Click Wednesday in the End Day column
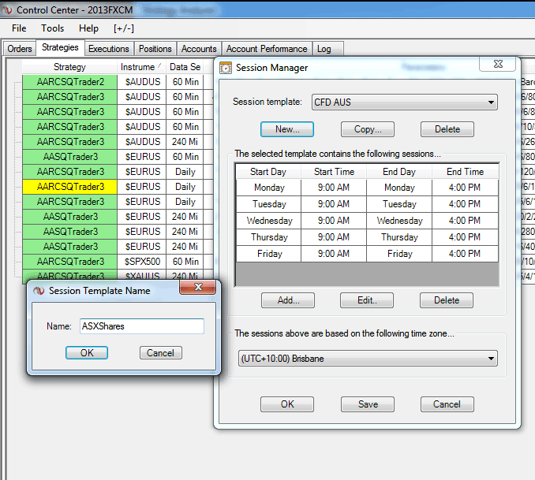The height and width of the screenshot is (480, 535). click(399, 221)
